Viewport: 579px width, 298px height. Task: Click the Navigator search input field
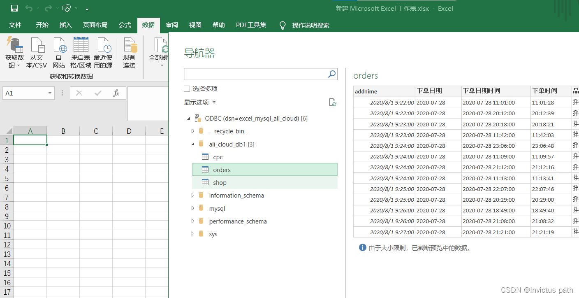point(255,74)
